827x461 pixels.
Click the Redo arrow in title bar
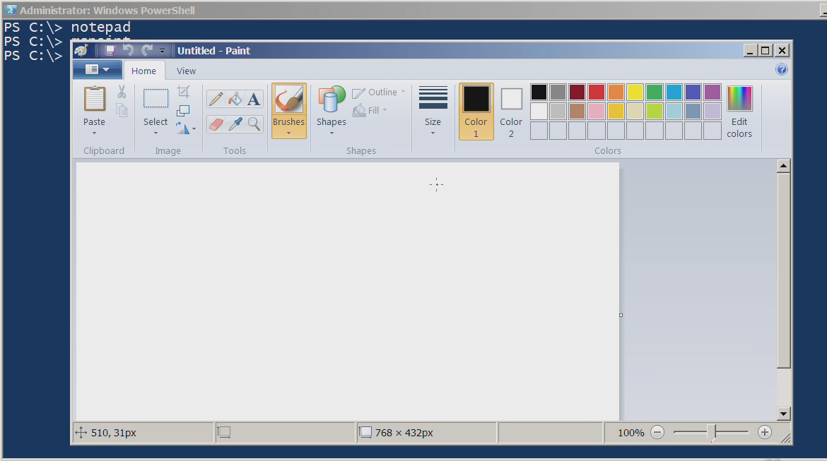pyautogui.click(x=147, y=51)
